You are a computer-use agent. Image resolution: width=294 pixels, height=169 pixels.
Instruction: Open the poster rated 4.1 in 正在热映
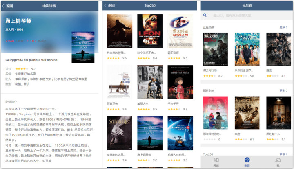278,49
